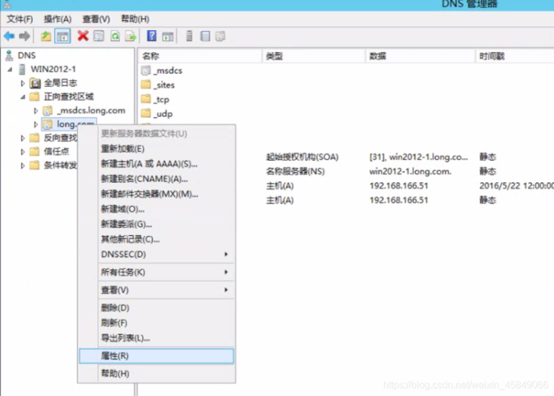Choose 导出列表(L)... from context menu
The width and height of the screenshot is (554, 396).
[x=157, y=338]
